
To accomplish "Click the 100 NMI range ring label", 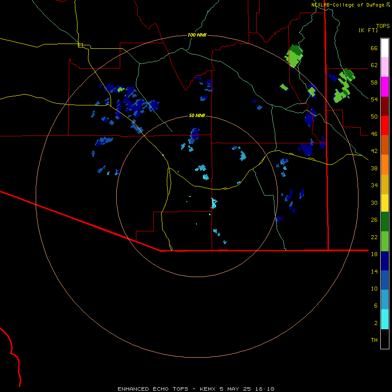I will click(197, 35).
